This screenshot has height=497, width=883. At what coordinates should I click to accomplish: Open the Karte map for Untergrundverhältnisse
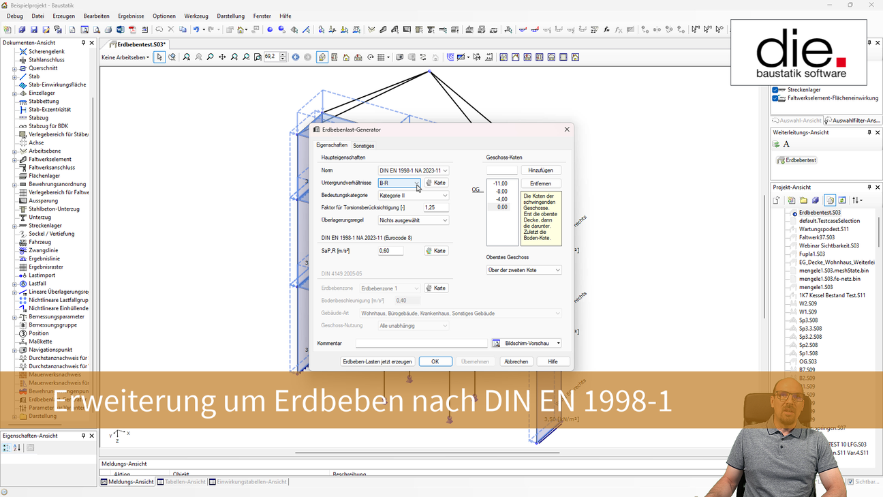435,183
